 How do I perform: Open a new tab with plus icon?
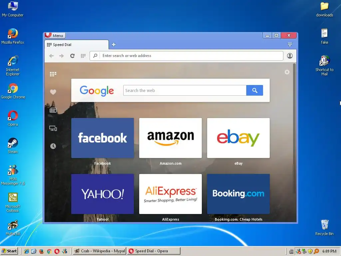114,45
